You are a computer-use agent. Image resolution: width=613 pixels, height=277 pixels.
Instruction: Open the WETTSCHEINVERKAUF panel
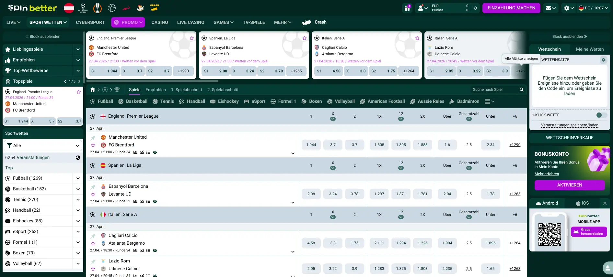(570, 138)
